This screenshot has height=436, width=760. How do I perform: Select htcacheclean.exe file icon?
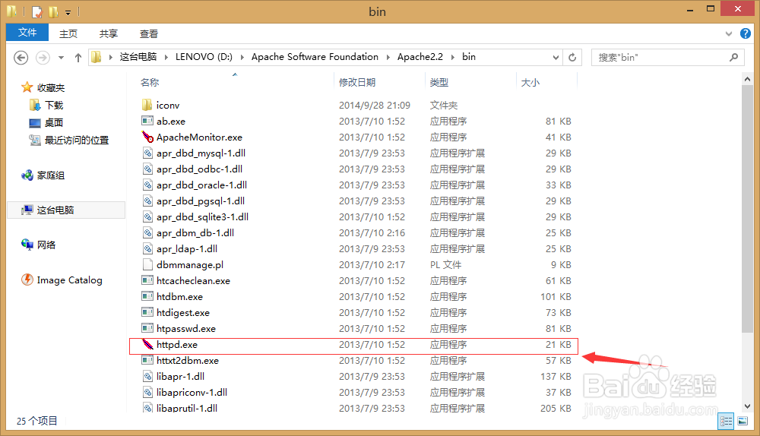click(x=147, y=280)
